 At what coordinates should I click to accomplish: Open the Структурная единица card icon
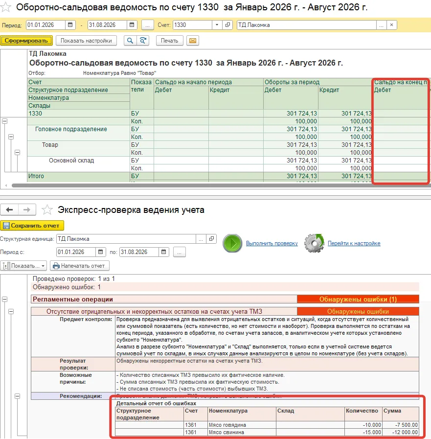click(211, 239)
